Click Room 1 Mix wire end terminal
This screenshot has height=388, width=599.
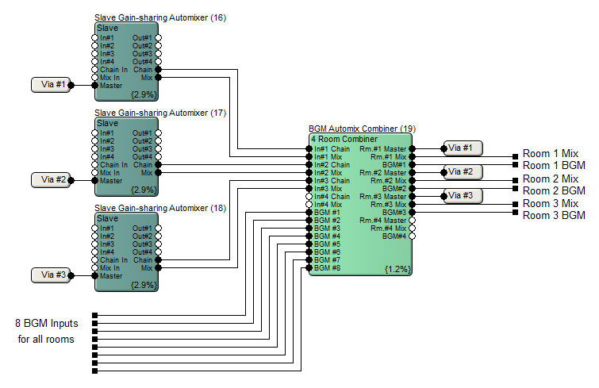515,156
